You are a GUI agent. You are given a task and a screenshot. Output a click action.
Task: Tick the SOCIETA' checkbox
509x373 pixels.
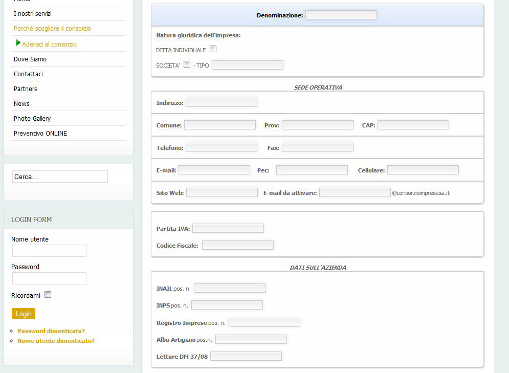click(187, 64)
